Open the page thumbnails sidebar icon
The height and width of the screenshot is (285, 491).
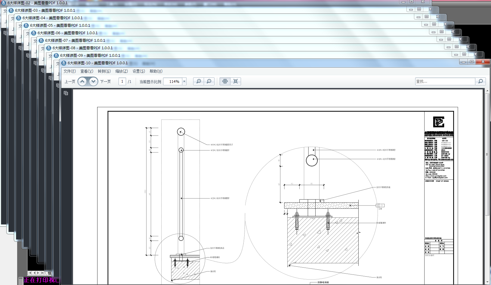point(66,93)
